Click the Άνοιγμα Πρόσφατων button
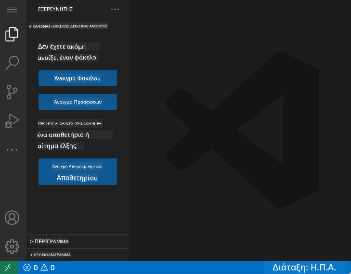 coord(78,102)
